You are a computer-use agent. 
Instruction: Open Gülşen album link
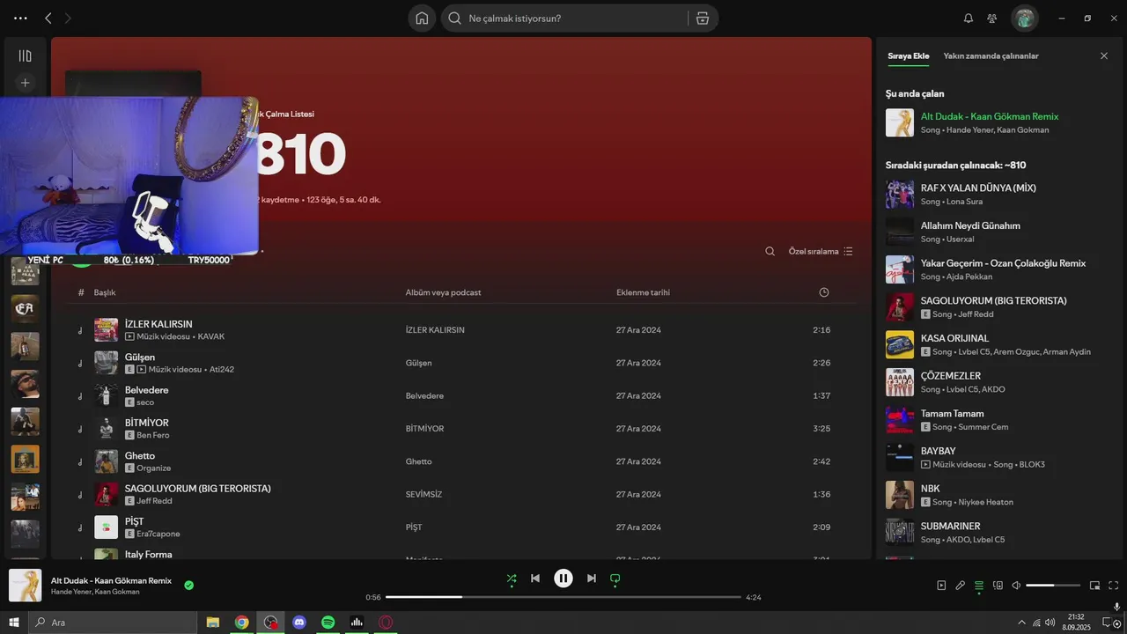[x=418, y=363]
